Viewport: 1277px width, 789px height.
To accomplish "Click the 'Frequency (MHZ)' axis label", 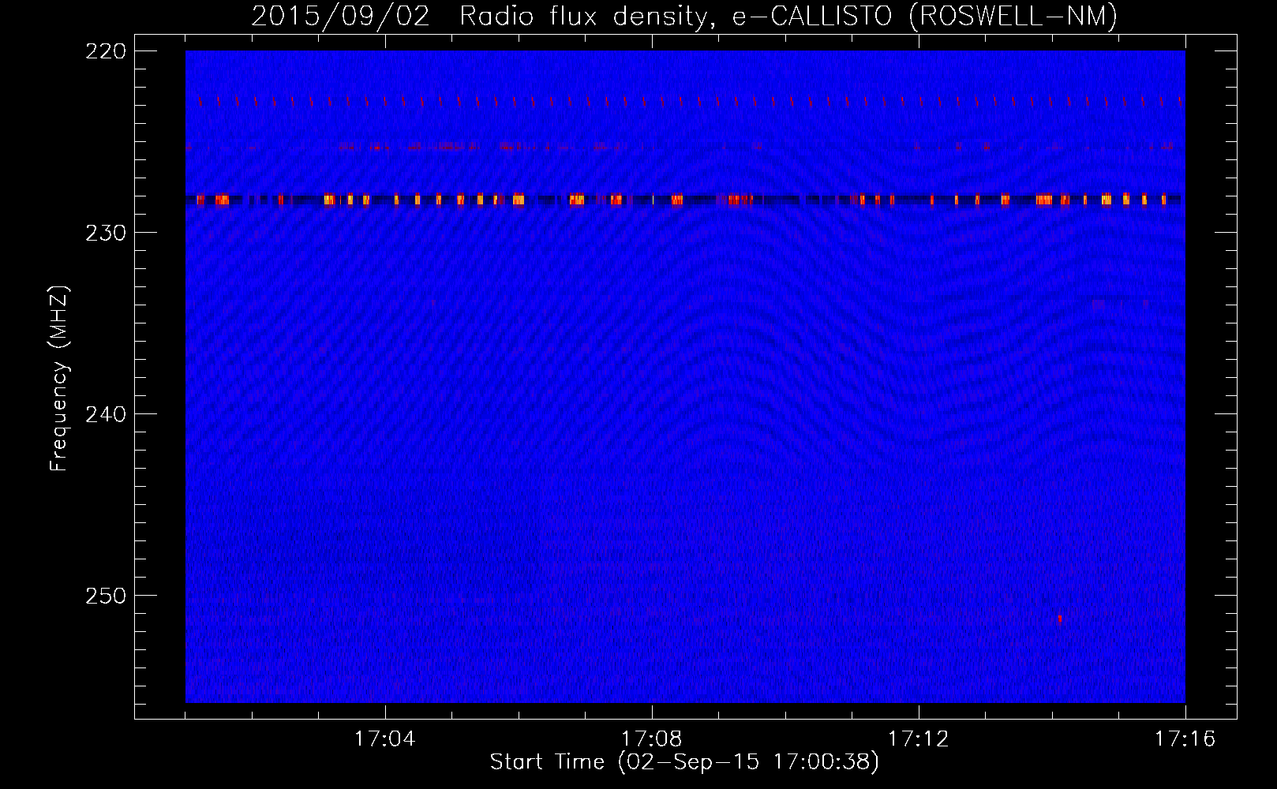I will point(59,379).
